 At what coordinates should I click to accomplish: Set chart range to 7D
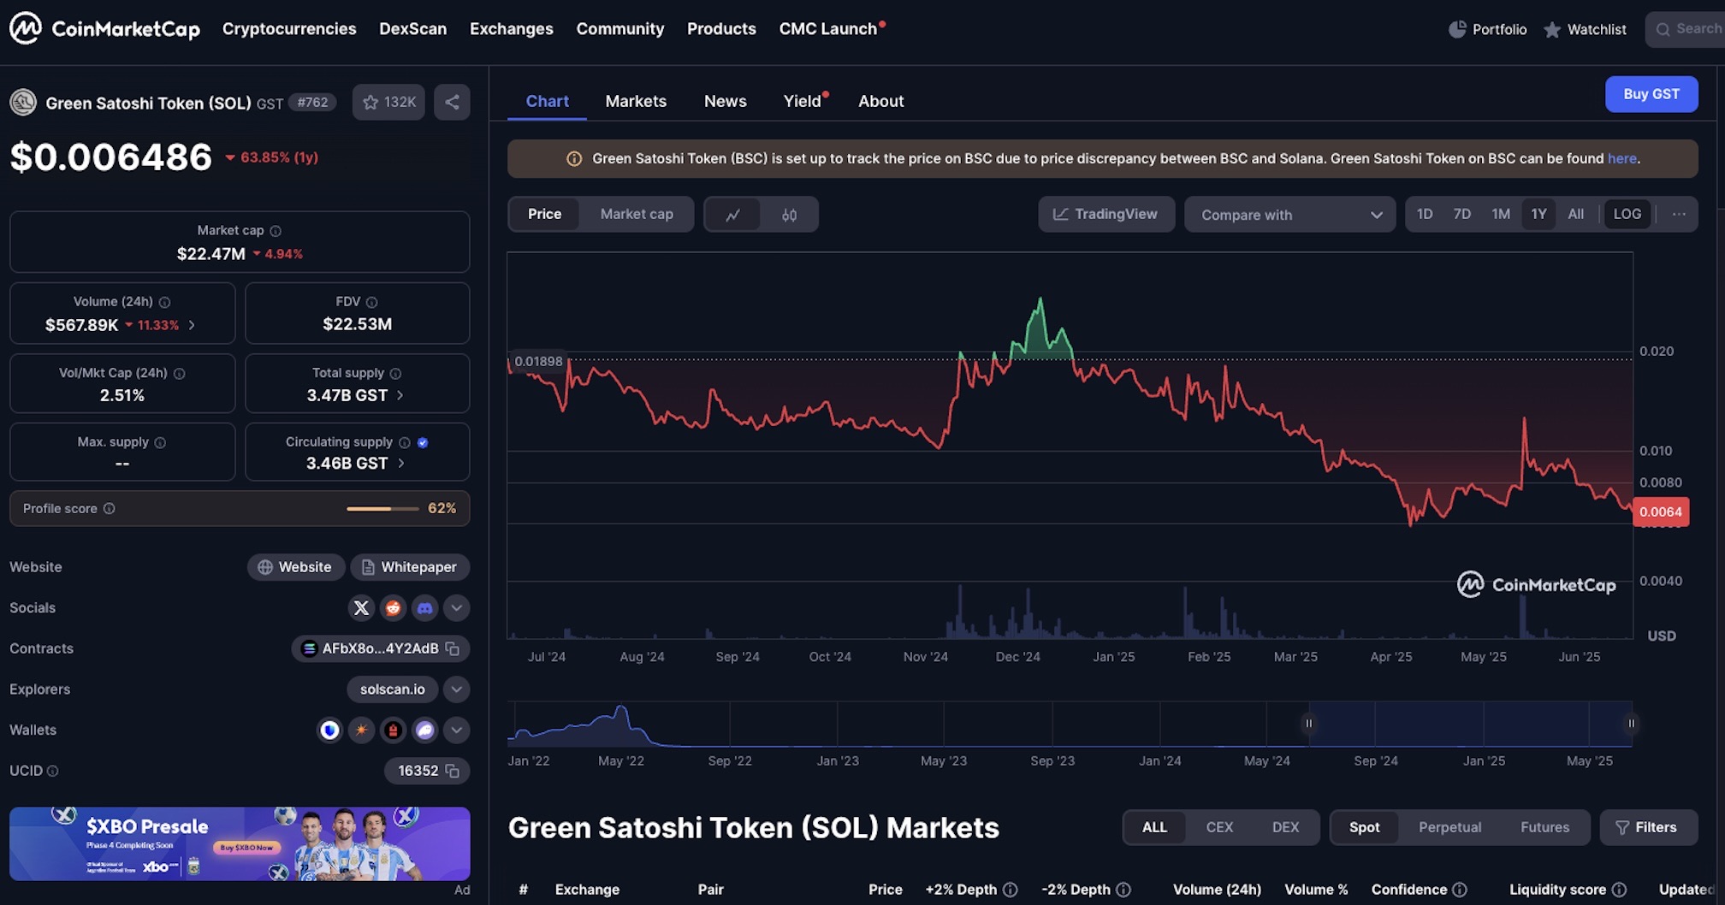(1462, 214)
